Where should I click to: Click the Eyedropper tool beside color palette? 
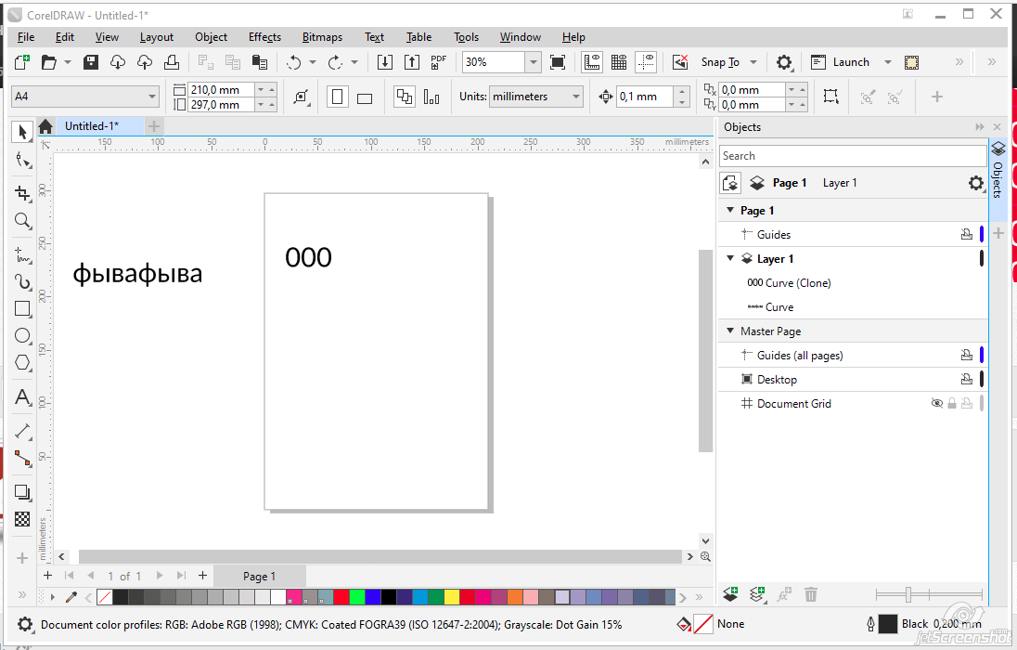(x=71, y=597)
